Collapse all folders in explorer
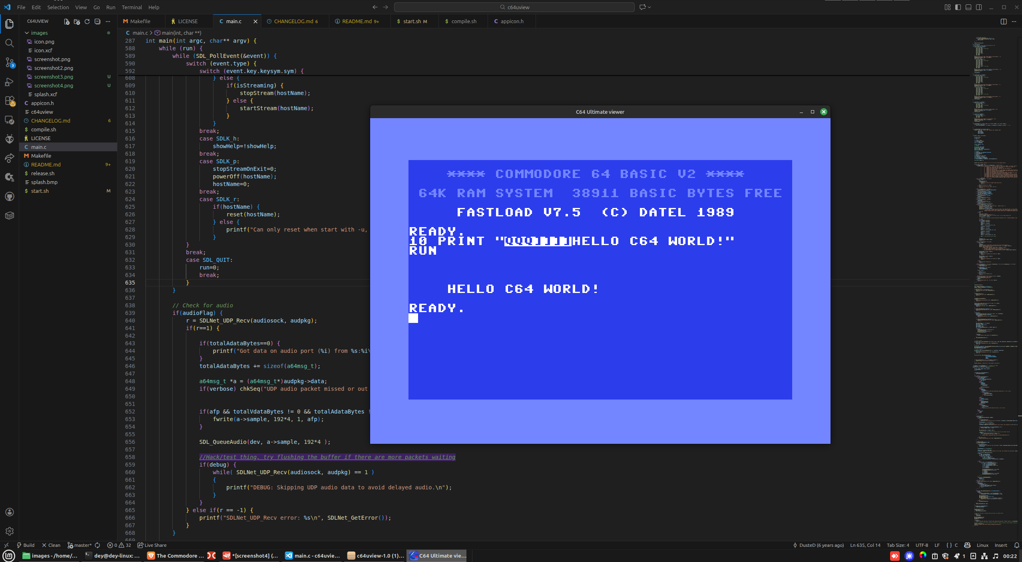 (98, 22)
